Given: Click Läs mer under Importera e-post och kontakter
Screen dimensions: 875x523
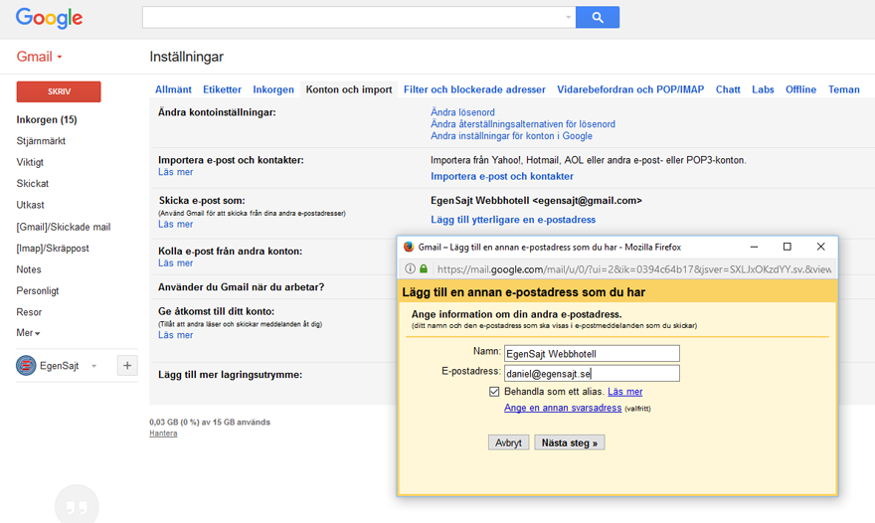Looking at the screenshot, I should pyautogui.click(x=175, y=172).
